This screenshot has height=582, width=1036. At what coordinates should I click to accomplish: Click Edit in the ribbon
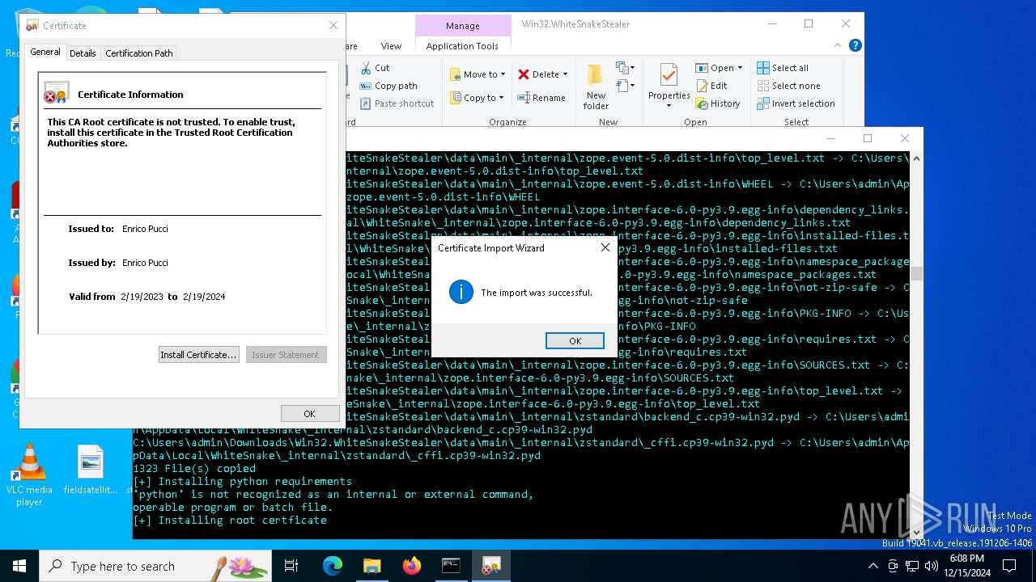pos(711,86)
